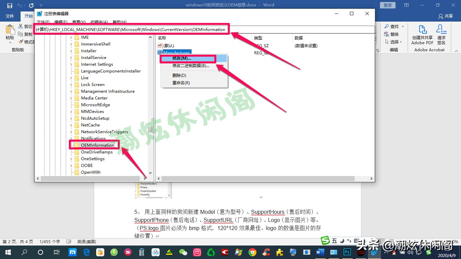Click the QQ penguin icon in system tray

[x=394, y=253]
